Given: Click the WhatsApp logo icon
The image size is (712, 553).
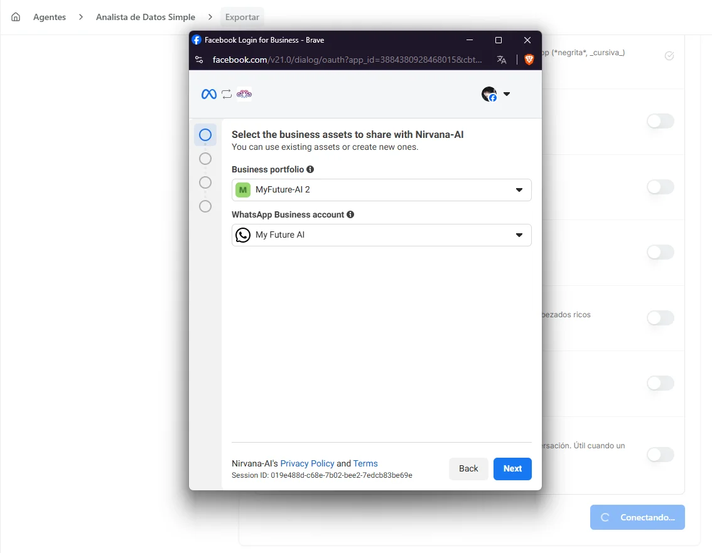Looking at the screenshot, I should [x=243, y=234].
